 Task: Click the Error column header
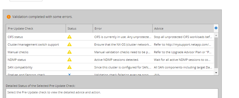123,29
